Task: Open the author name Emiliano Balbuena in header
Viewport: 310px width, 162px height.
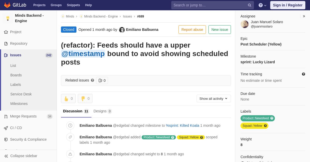Action: point(142,30)
